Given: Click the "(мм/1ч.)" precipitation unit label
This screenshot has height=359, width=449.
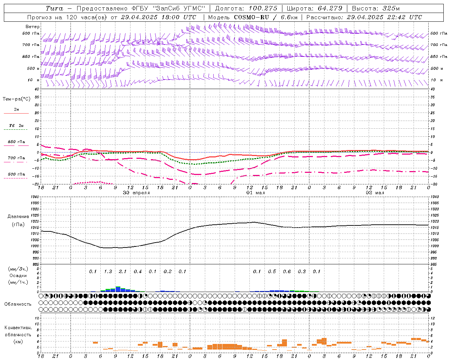Looking at the screenshot, I should tap(18, 282).
